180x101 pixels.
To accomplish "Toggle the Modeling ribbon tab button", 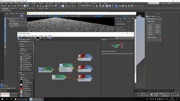I will click(x=5, y=8).
